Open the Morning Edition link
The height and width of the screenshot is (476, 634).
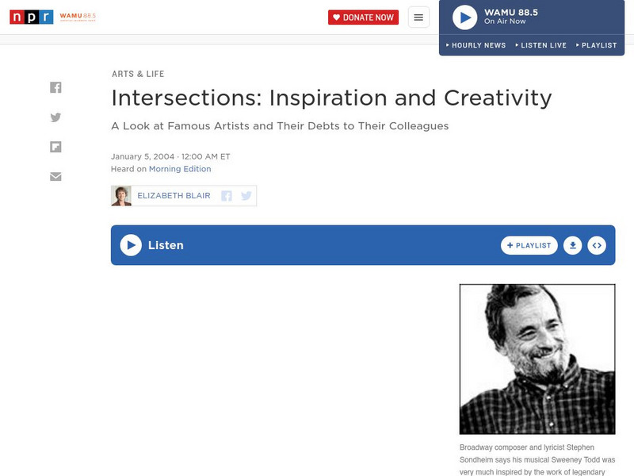[x=181, y=169]
